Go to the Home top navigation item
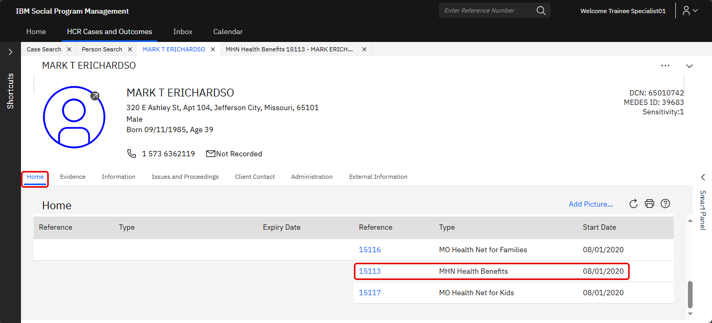The width and height of the screenshot is (712, 323). (36, 31)
